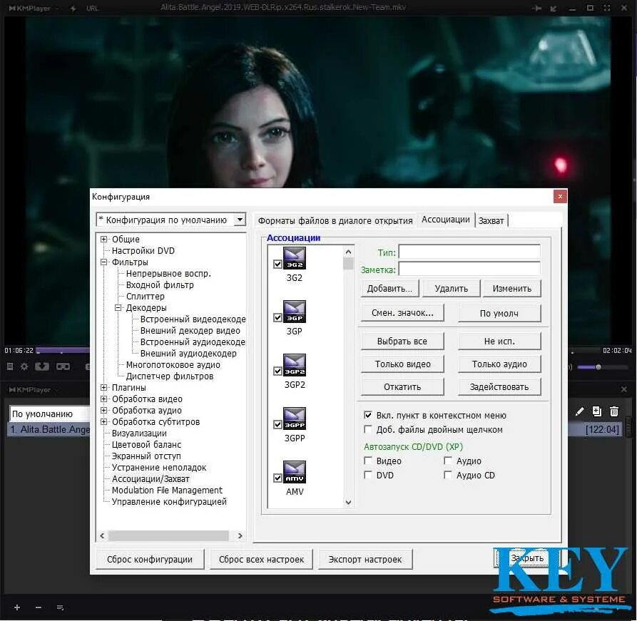Click the 'Только видео' button
The width and height of the screenshot is (637, 621).
point(402,364)
